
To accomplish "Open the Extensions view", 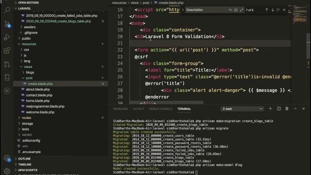I will [x=7, y=51].
